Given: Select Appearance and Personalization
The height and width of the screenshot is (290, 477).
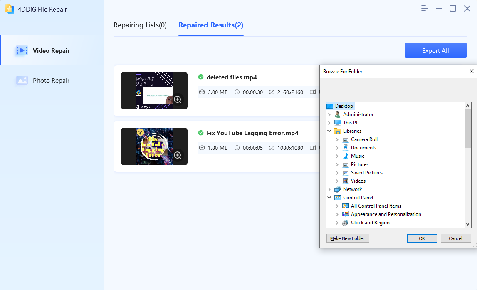Looking at the screenshot, I should click(386, 214).
